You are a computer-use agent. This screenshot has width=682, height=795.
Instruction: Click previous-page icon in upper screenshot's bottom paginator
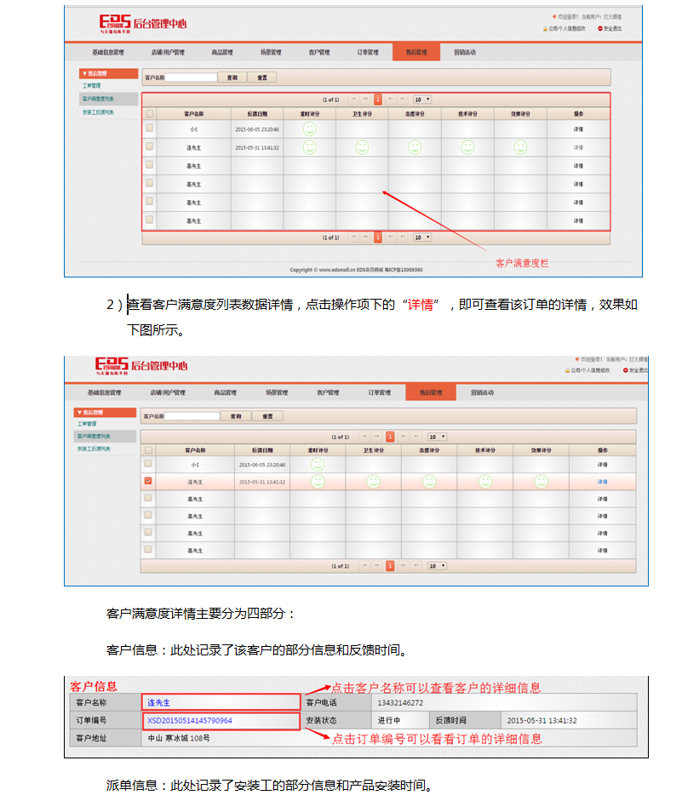365,237
